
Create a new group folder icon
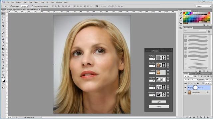coord(201,117)
